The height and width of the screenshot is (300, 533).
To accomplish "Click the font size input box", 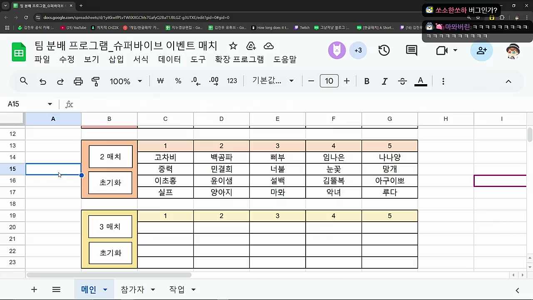I will 329,81.
